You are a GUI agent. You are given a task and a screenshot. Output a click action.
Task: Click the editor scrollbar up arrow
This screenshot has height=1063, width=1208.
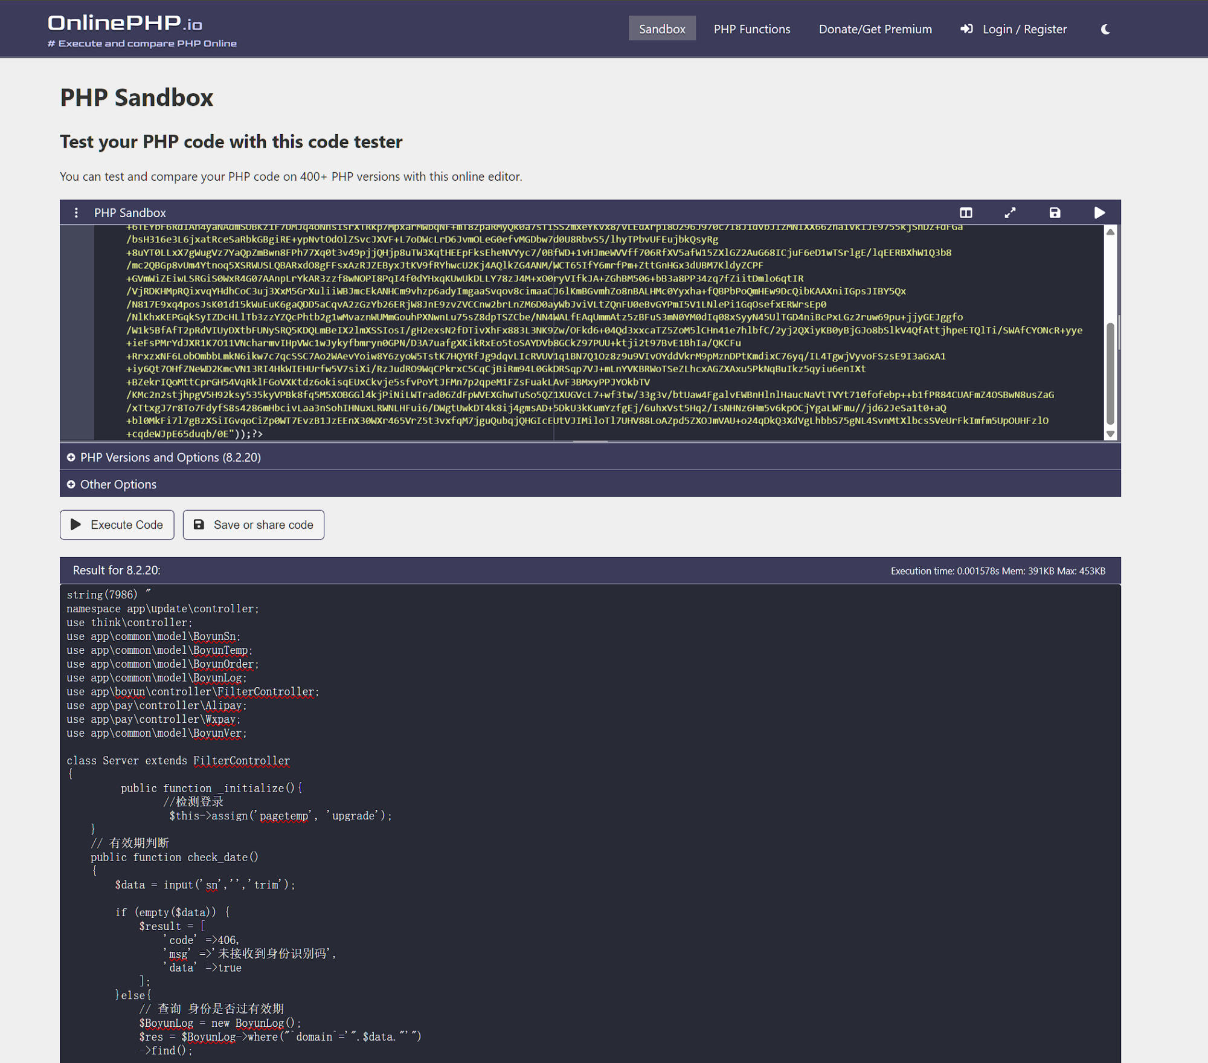1110,232
